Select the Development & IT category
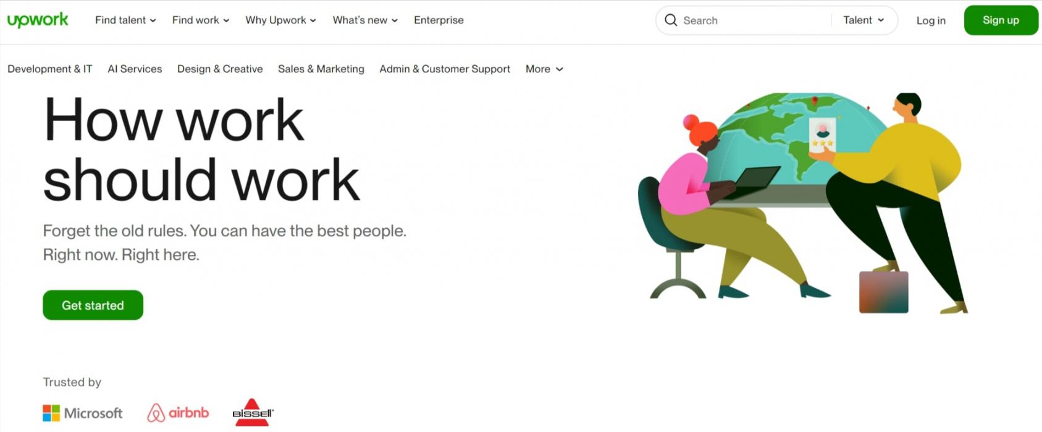This screenshot has height=432, width=1042. (x=49, y=69)
